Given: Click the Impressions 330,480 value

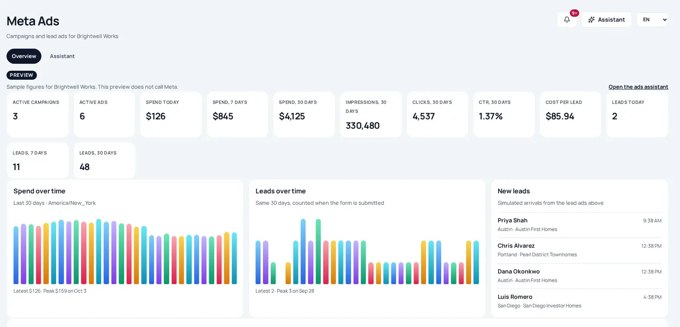Looking at the screenshot, I should point(363,126).
